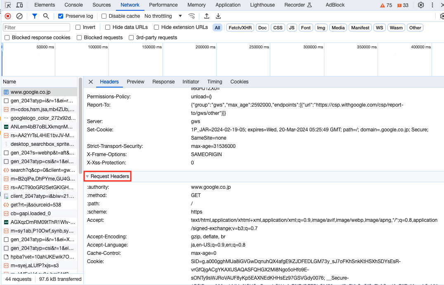The image size is (444, 285).
Task: Show only Img requests
Action: coord(321,27)
